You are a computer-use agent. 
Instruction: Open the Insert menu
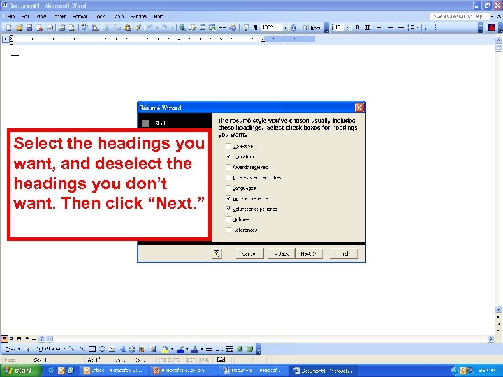click(59, 16)
